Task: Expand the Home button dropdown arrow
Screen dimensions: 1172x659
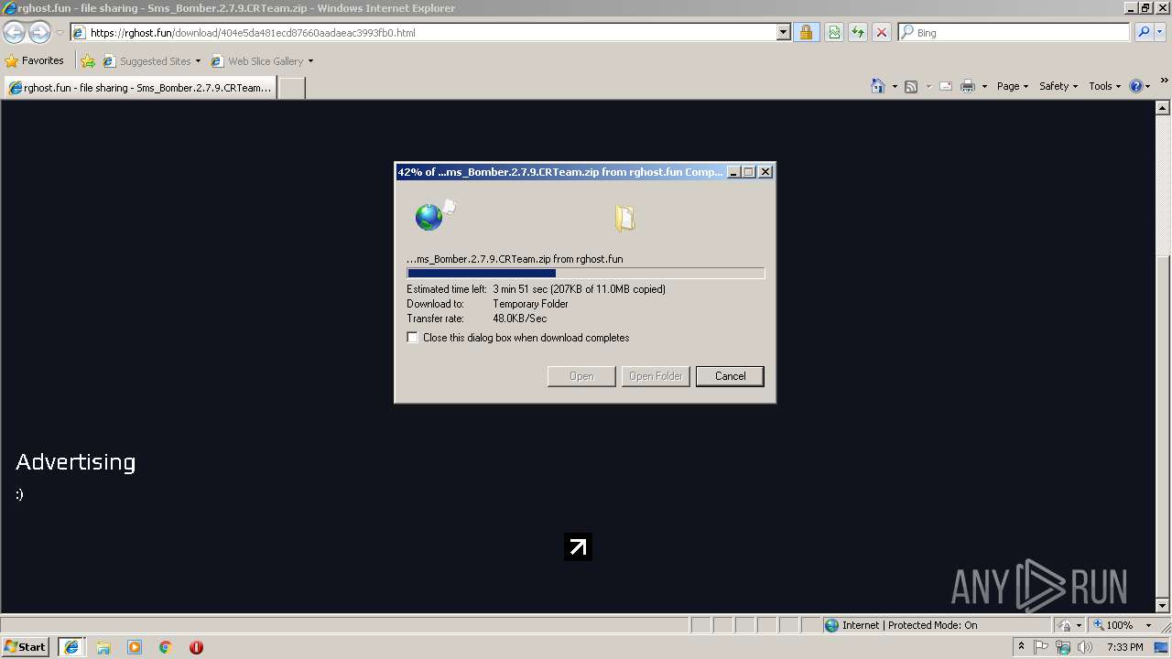Action: pos(895,86)
